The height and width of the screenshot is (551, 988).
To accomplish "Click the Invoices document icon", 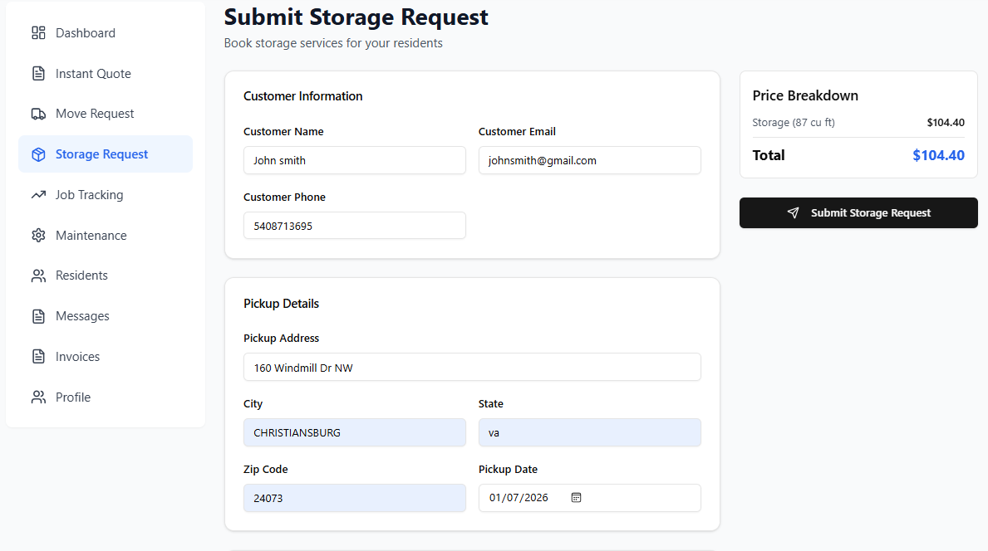I will pos(38,356).
